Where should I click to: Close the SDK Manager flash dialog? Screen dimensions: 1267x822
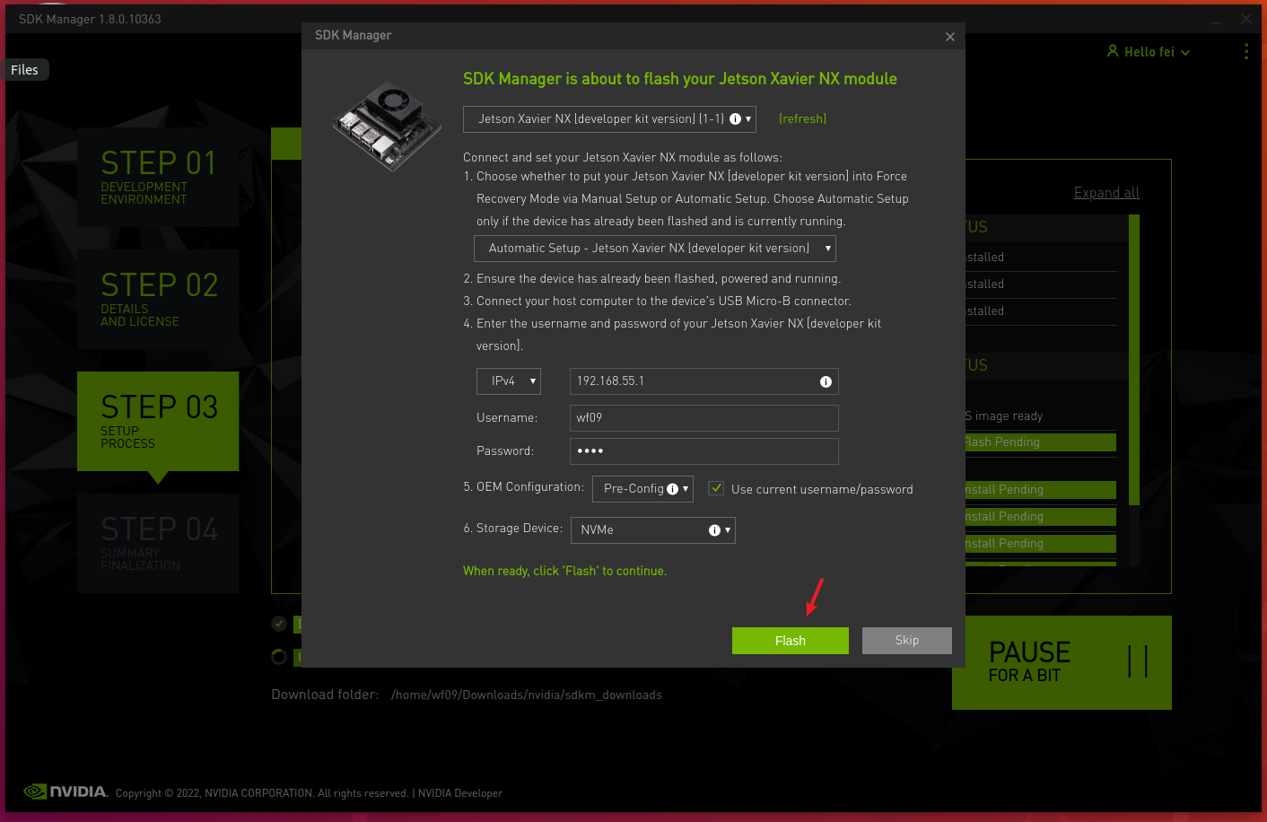click(949, 37)
